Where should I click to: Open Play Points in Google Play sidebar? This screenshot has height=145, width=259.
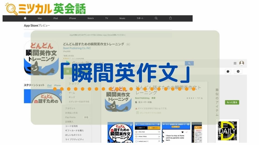coord(70,117)
